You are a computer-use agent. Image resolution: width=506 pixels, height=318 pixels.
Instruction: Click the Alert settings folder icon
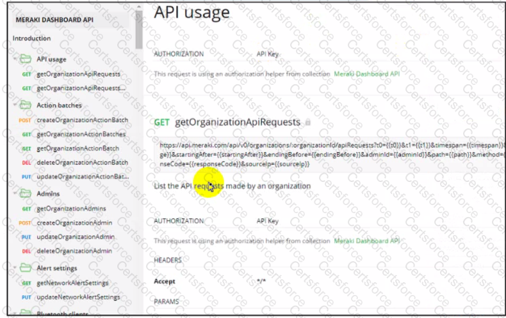tap(26, 268)
